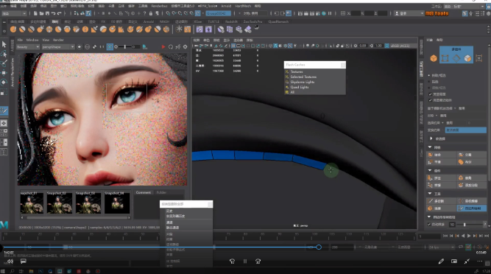The width and height of the screenshot is (491, 274).
Task: Switch to the TURTLE shelf tab
Action: tap(213, 21)
